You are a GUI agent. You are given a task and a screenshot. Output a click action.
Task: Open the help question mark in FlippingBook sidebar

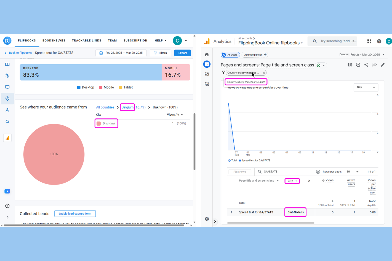(7, 206)
